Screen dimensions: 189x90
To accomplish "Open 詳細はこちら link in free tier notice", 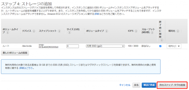I will click(x=26, y=68).
